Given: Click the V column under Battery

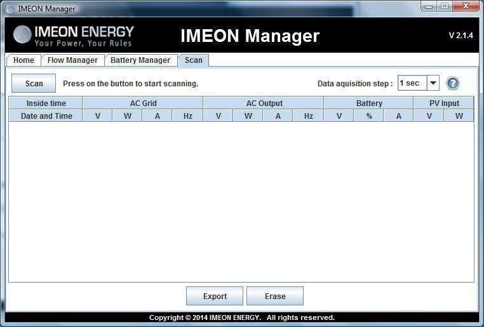Looking at the screenshot, I should pos(339,116).
